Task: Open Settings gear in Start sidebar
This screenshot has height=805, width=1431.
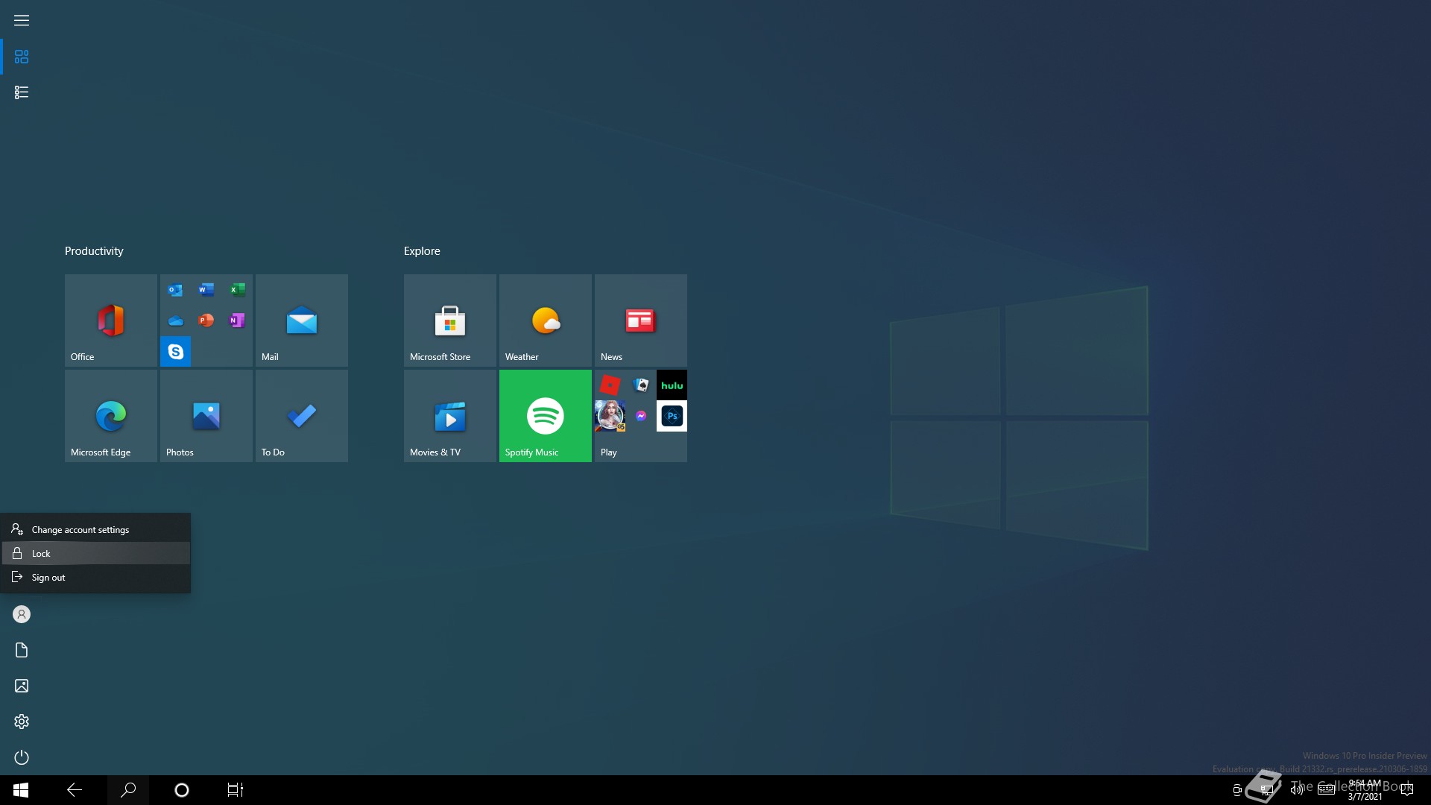Action: (22, 722)
